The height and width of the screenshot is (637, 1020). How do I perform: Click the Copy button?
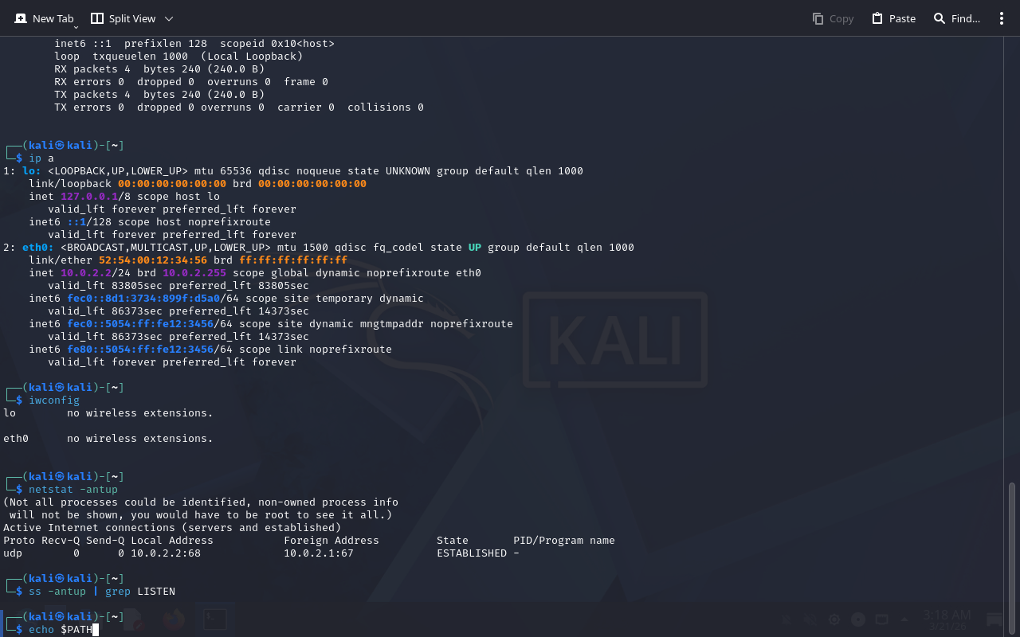point(833,18)
